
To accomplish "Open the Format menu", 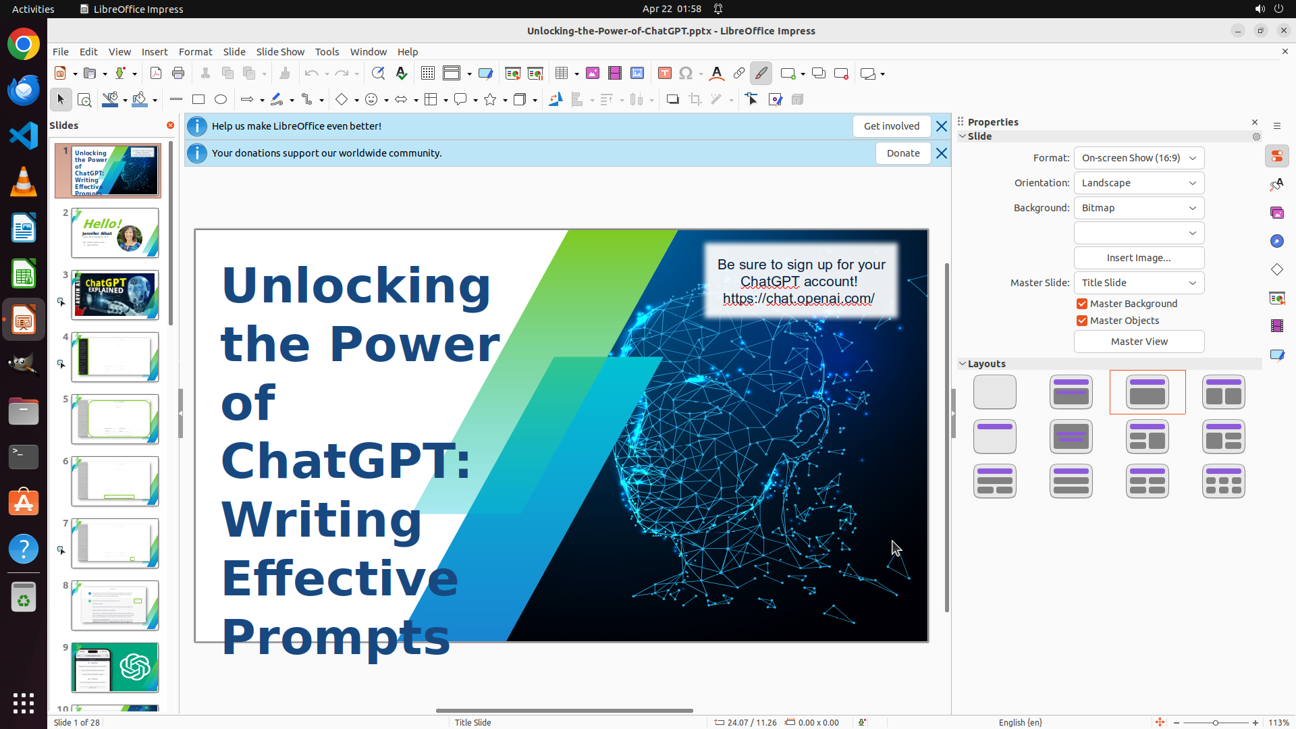I will coord(195,52).
